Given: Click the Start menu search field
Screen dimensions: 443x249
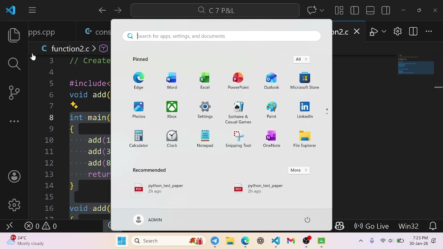Looking at the screenshot, I should (x=221, y=36).
